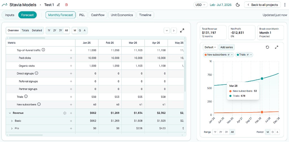Click the Stavia Models logo icon
This screenshot has width=289, height=142.
point(5,5)
